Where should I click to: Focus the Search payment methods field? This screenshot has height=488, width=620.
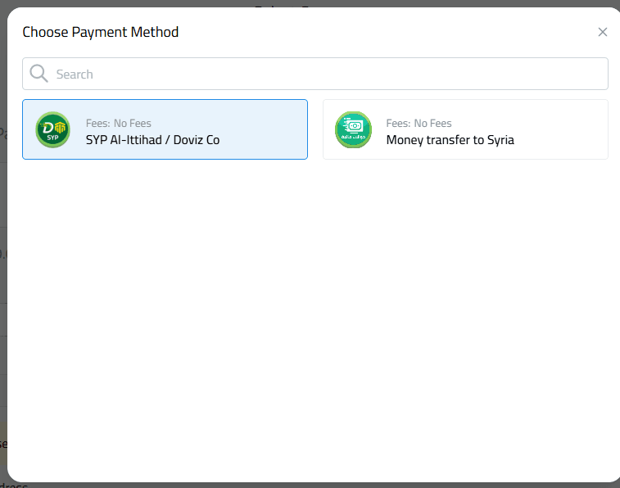315,74
